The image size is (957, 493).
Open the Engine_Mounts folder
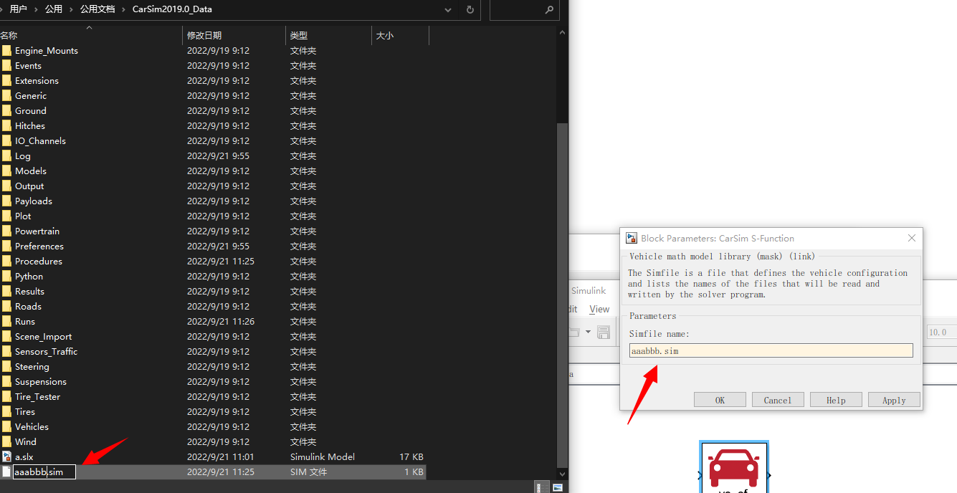[46, 51]
